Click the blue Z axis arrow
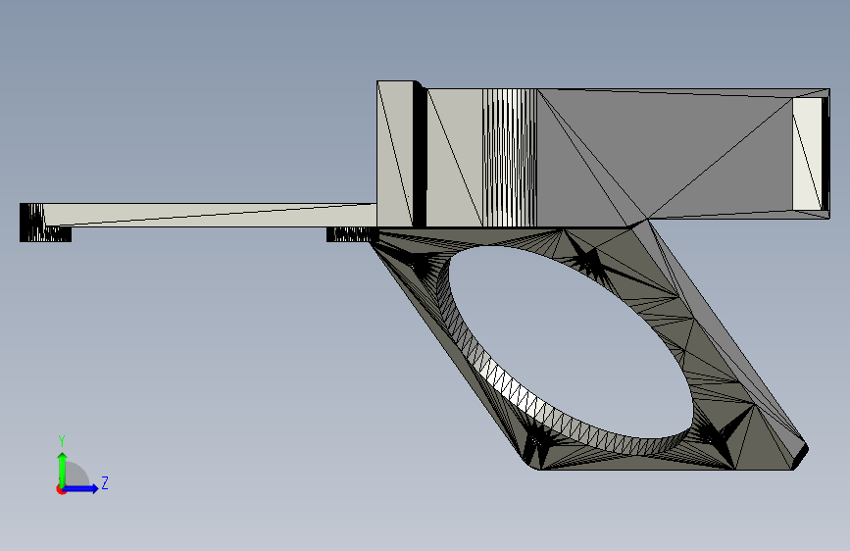This screenshot has width=850, height=551. pos(82,488)
